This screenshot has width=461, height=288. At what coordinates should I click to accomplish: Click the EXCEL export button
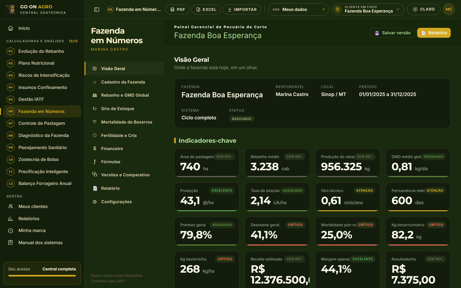coord(206,9)
